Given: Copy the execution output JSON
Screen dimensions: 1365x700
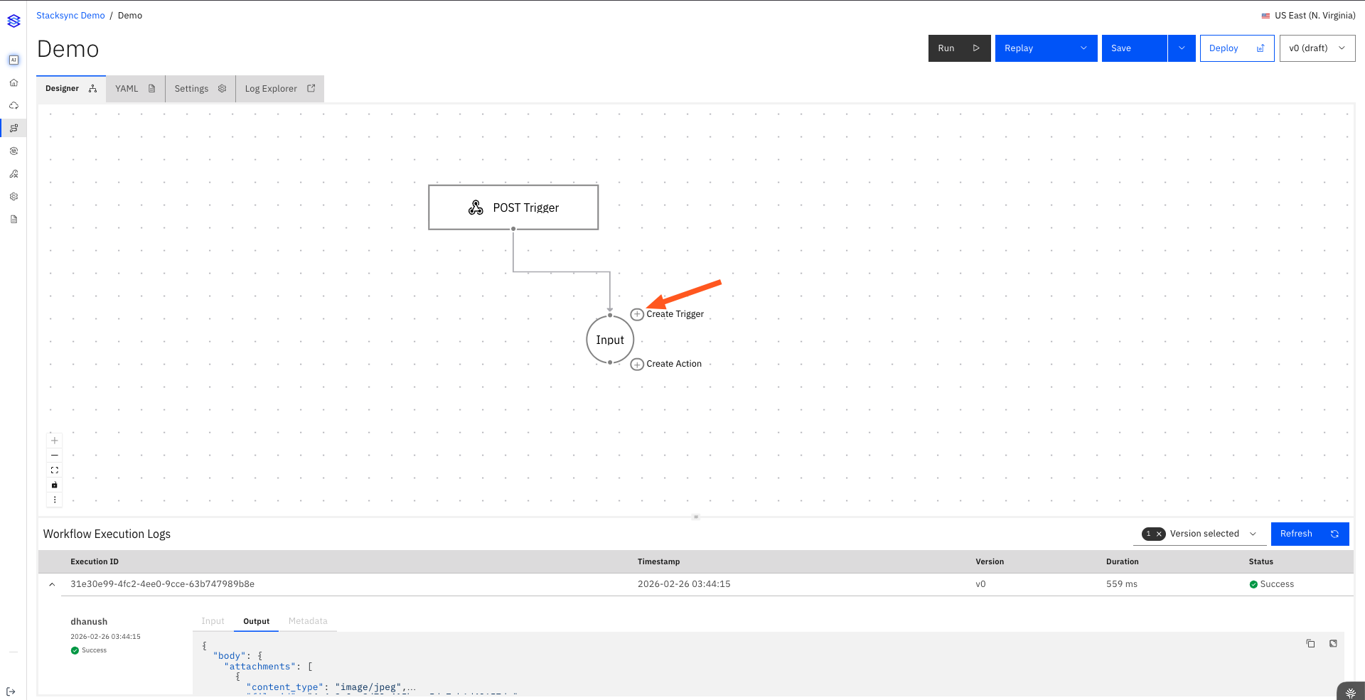Looking at the screenshot, I should pos(1310,643).
